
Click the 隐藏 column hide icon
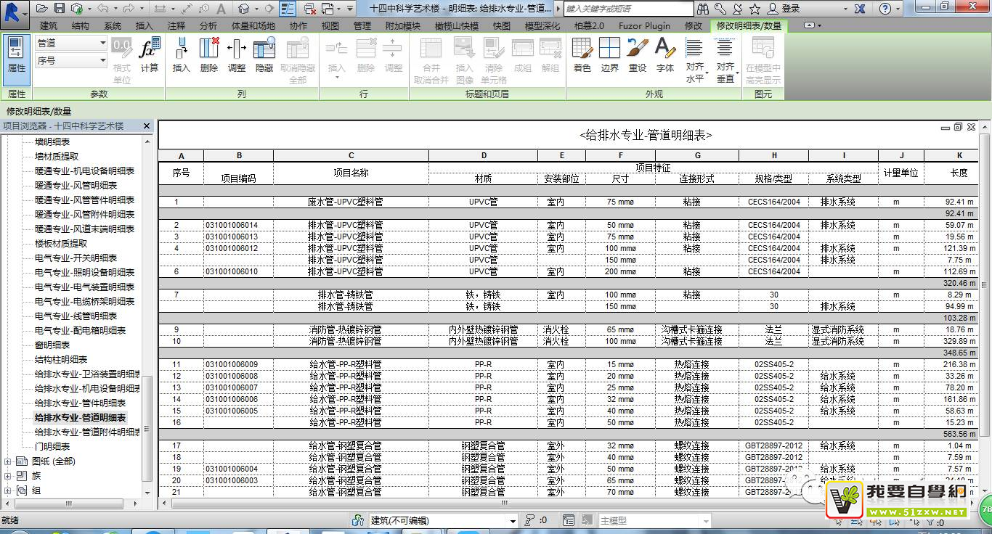[x=264, y=55]
